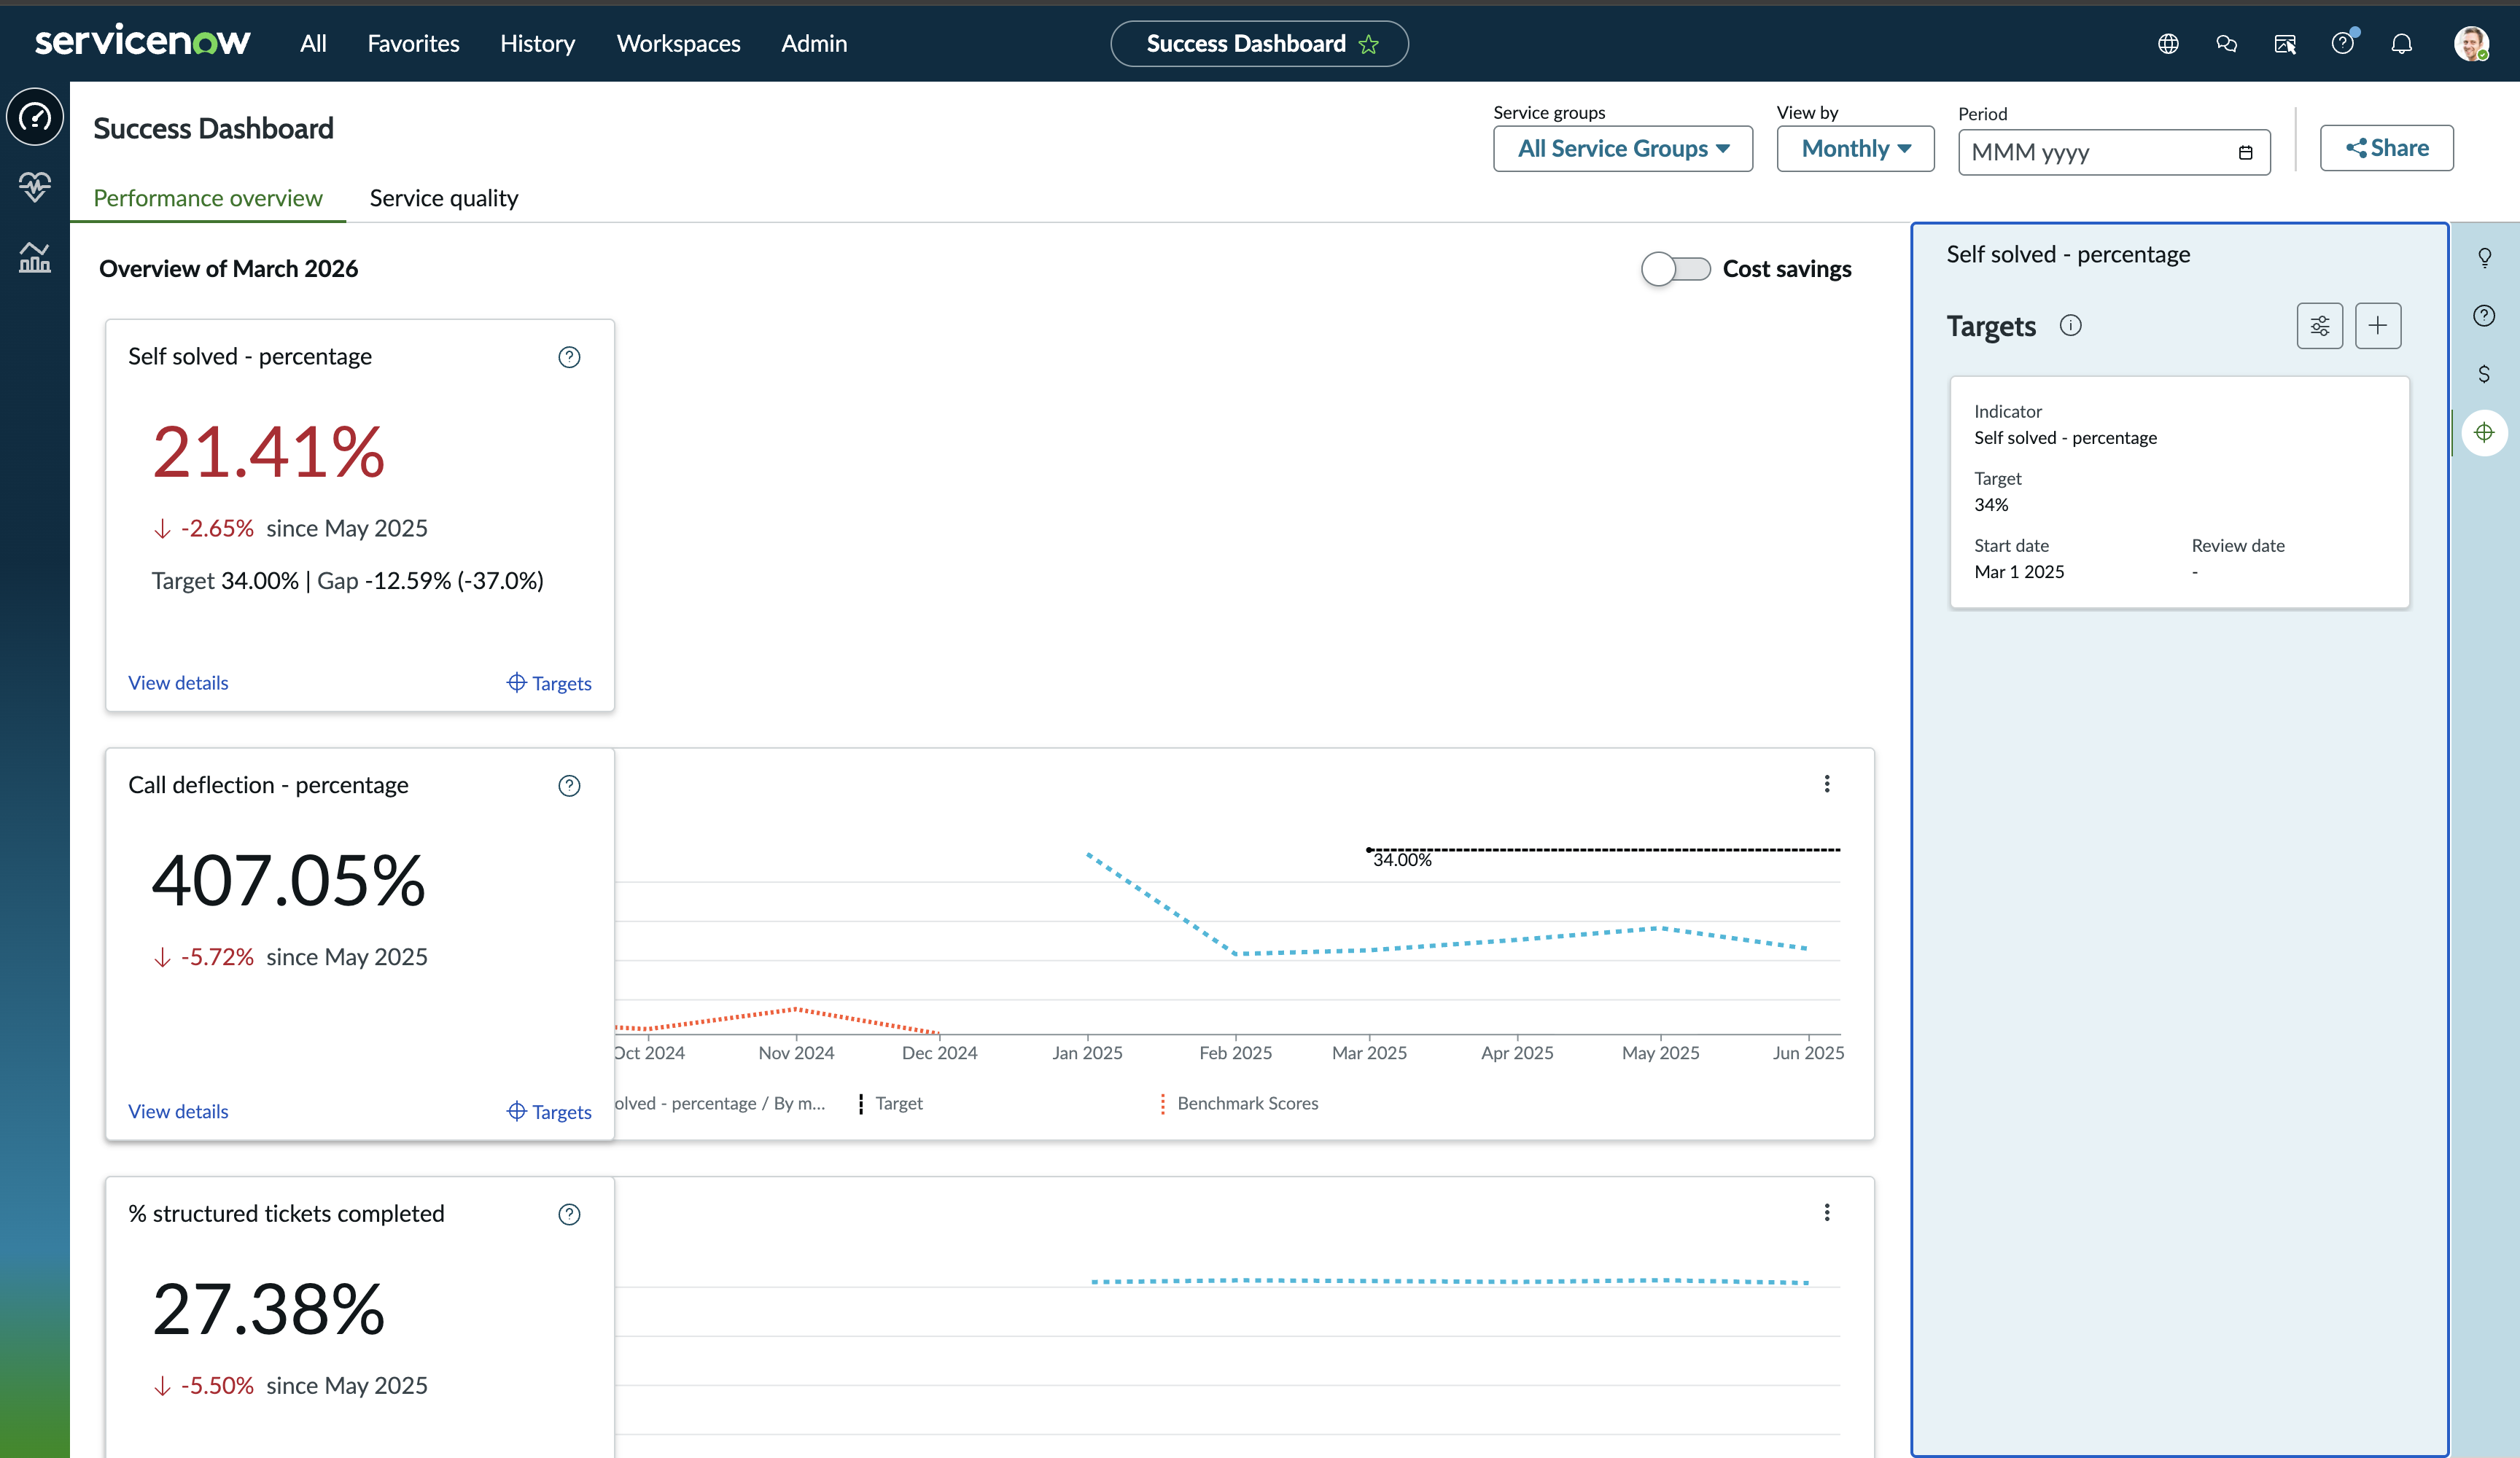Select the targets crosshair icon in the right rail
Viewport: 2520px width, 1458px height.
click(x=2485, y=433)
